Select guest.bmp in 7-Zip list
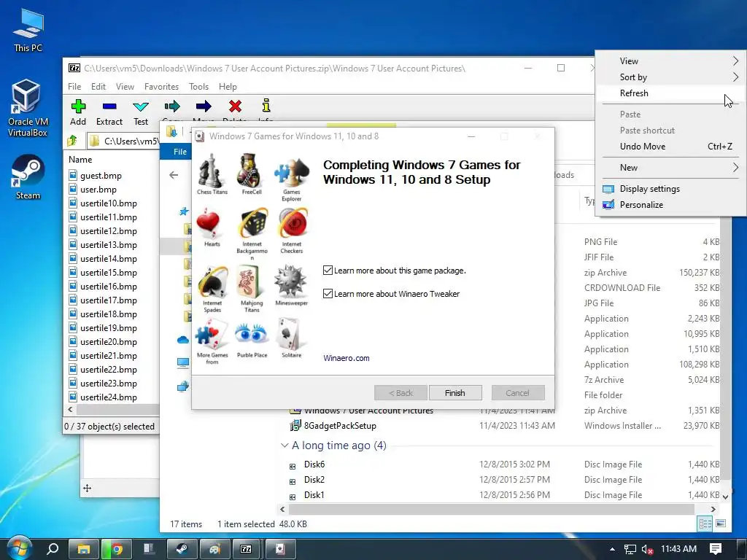Image resolution: width=747 pixels, height=560 pixels. (101, 175)
